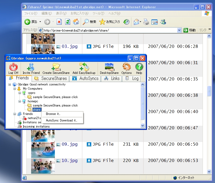This screenshot has height=183, width=215.
Task: Click the homepc computer icon in tree
Action: (24, 101)
